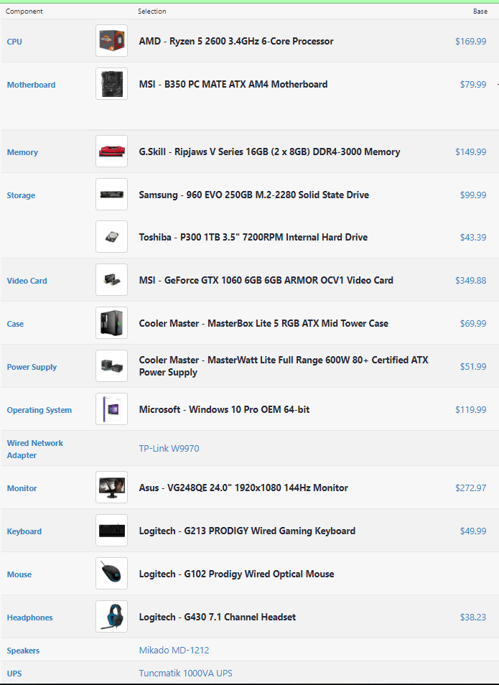Open the Wired Network Adapter category link
Viewport: 499px width, 685px height.
pos(35,449)
